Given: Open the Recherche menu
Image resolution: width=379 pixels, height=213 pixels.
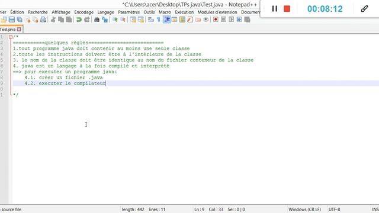Looking at the screenshot, I should click(x=38, y=12).
